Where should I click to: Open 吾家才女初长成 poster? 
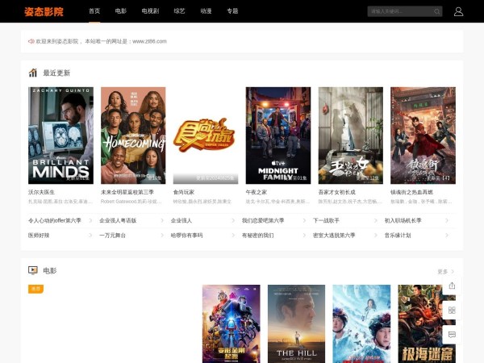[351, 136]
